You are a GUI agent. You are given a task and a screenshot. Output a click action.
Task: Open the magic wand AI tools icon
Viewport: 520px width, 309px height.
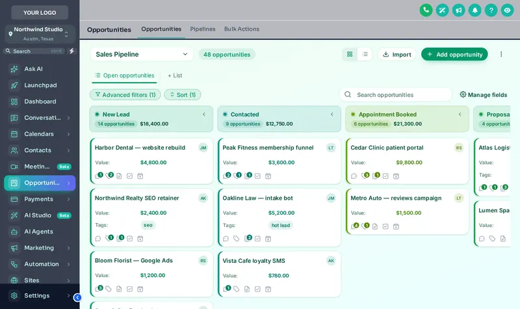[442, 10]
